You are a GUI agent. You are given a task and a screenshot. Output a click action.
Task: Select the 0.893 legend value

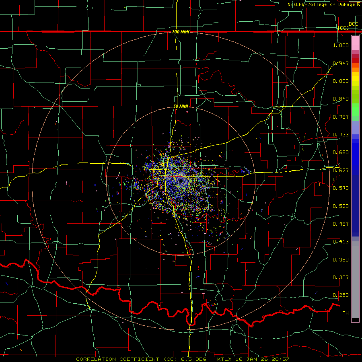pyautogui.click(x=341, y=81)
